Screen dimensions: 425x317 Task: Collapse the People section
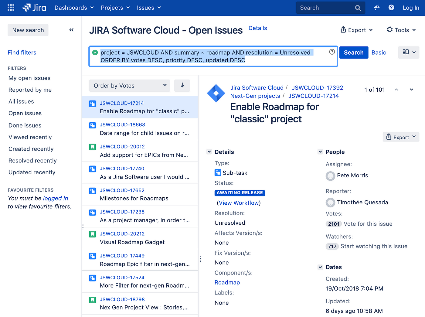coord(320,152)
